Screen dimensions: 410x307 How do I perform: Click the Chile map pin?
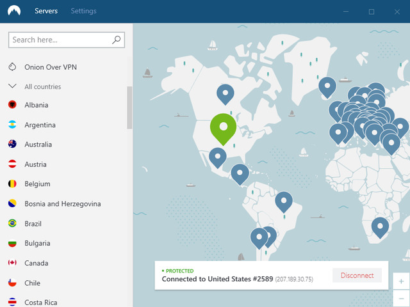(x=259, y=238)
